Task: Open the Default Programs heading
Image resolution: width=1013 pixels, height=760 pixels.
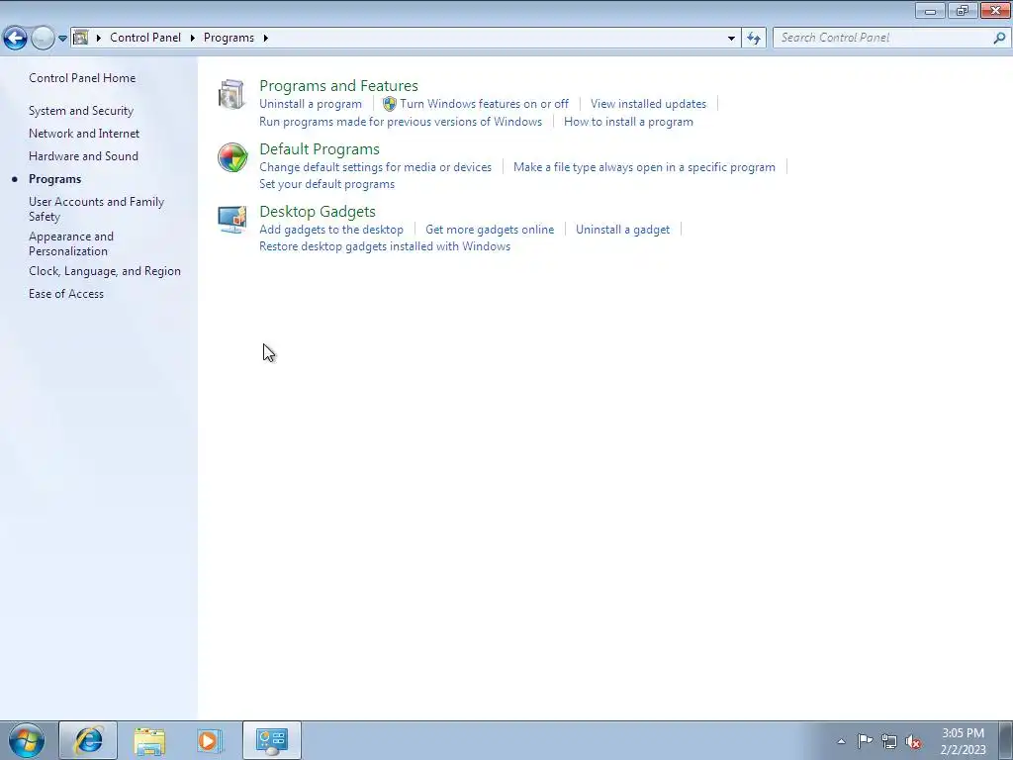Action: pyautogui.click(x=320, y=148)
